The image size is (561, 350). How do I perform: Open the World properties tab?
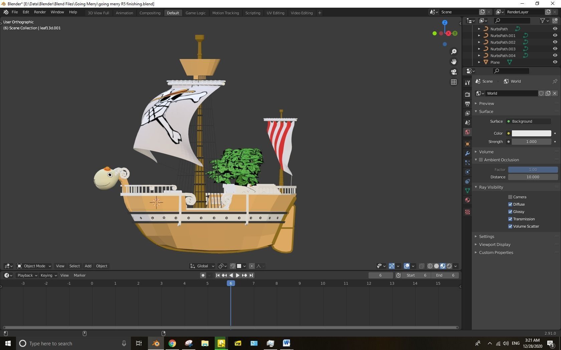(467, 132)
